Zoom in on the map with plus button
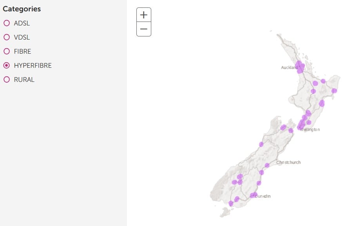 pyautogui.click(x=144, y=15)
